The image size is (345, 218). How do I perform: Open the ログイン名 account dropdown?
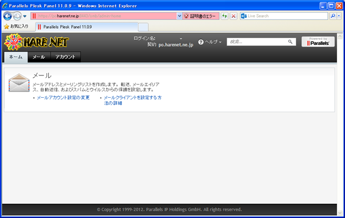click(181, 39)
